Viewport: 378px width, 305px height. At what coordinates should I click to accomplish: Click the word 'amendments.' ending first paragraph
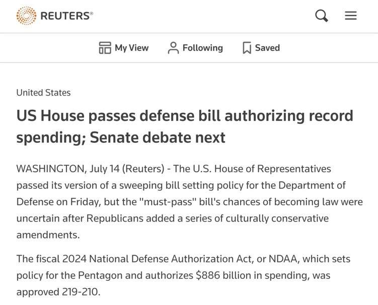48,235
